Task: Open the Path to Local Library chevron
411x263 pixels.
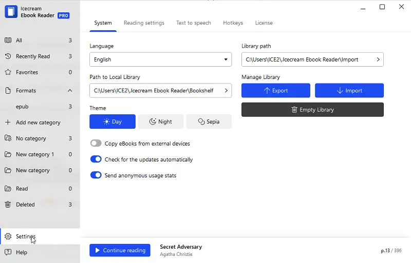Action: [x=226, y=91]
